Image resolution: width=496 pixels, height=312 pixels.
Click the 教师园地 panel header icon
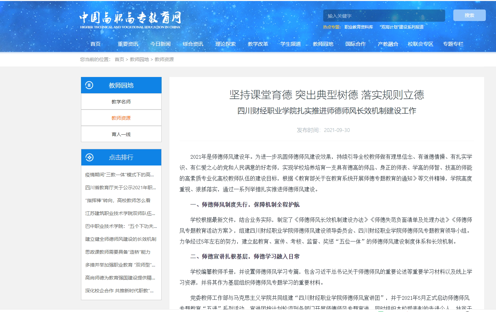pyautogui.click(x=89, y=85)
